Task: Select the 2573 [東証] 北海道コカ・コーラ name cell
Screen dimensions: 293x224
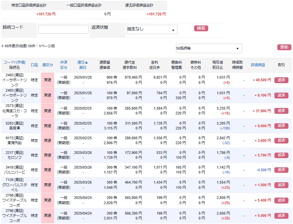Action: click(x=15, y=111)
